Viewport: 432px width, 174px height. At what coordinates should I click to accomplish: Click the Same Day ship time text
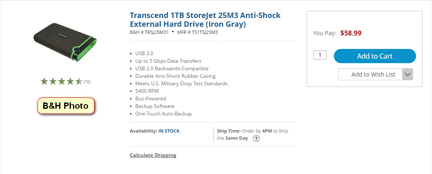(x=237, y=138)
